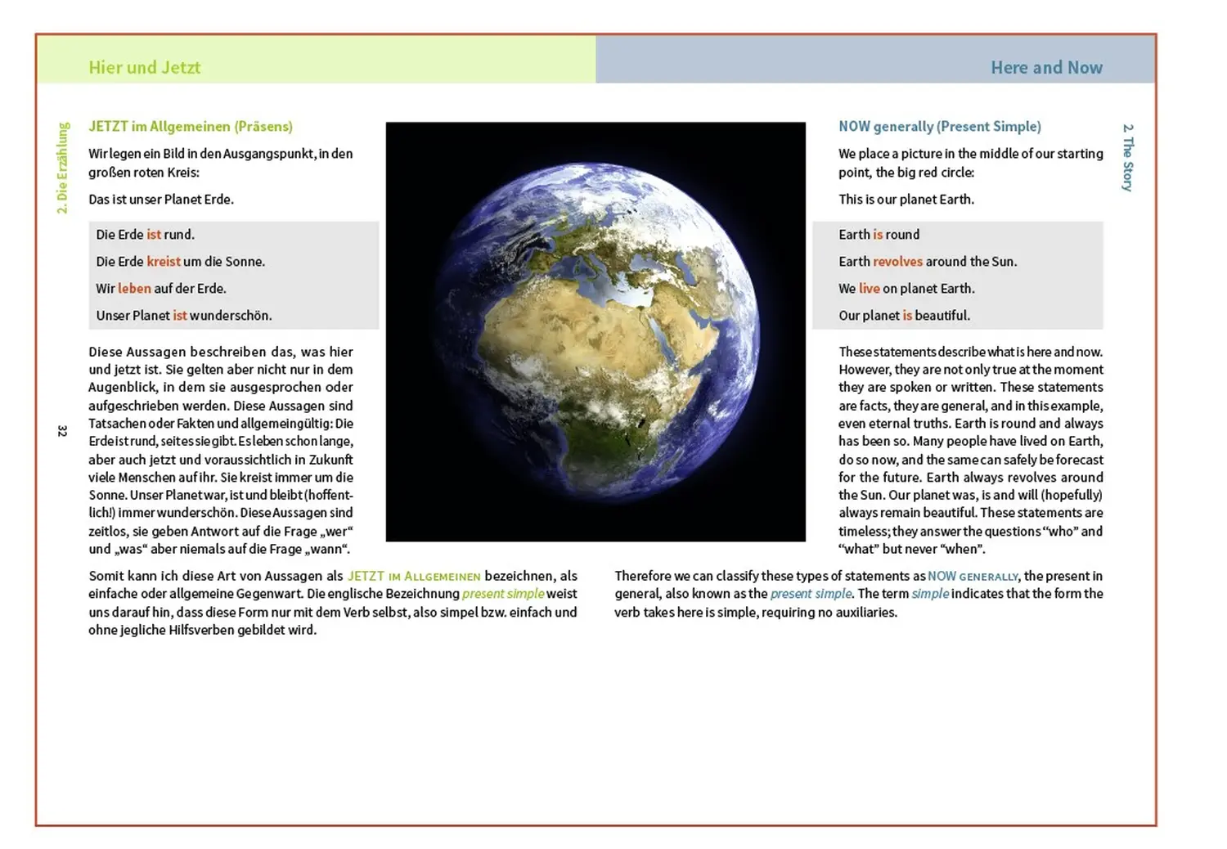Click English paragraph starting 'These statements describe'

[971, 450]
